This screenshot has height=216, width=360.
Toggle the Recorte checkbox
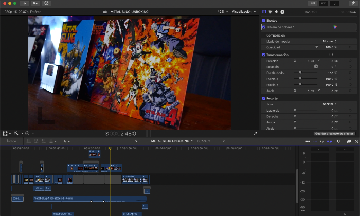click(264, 98)
